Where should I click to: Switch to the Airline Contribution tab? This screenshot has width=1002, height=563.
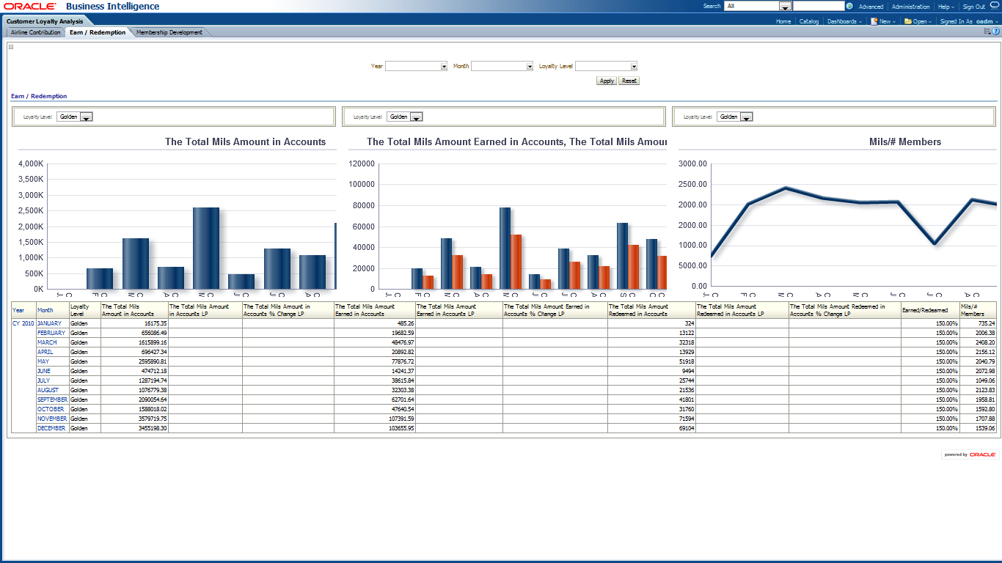[x=35, y=32]
